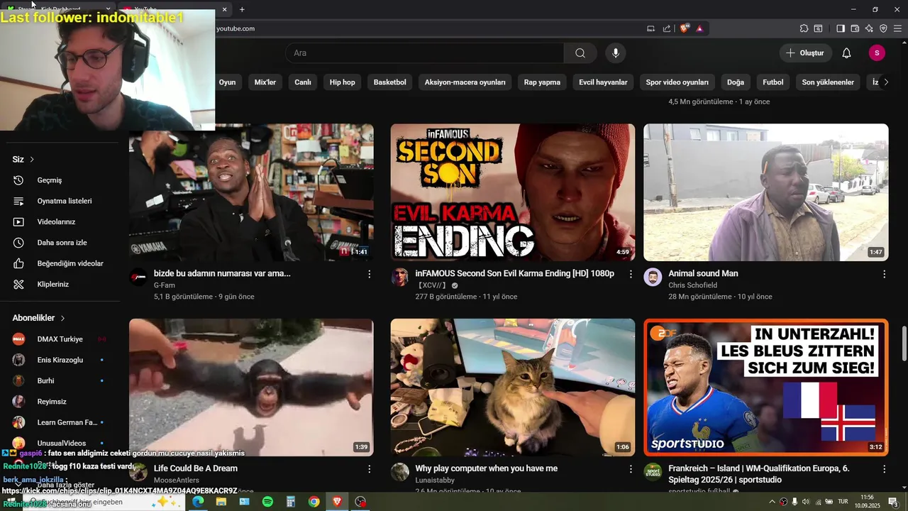The height and width of the screenshot is (511, 908).
Task: Click the share page icon in address bar
Action: (667, 28)
